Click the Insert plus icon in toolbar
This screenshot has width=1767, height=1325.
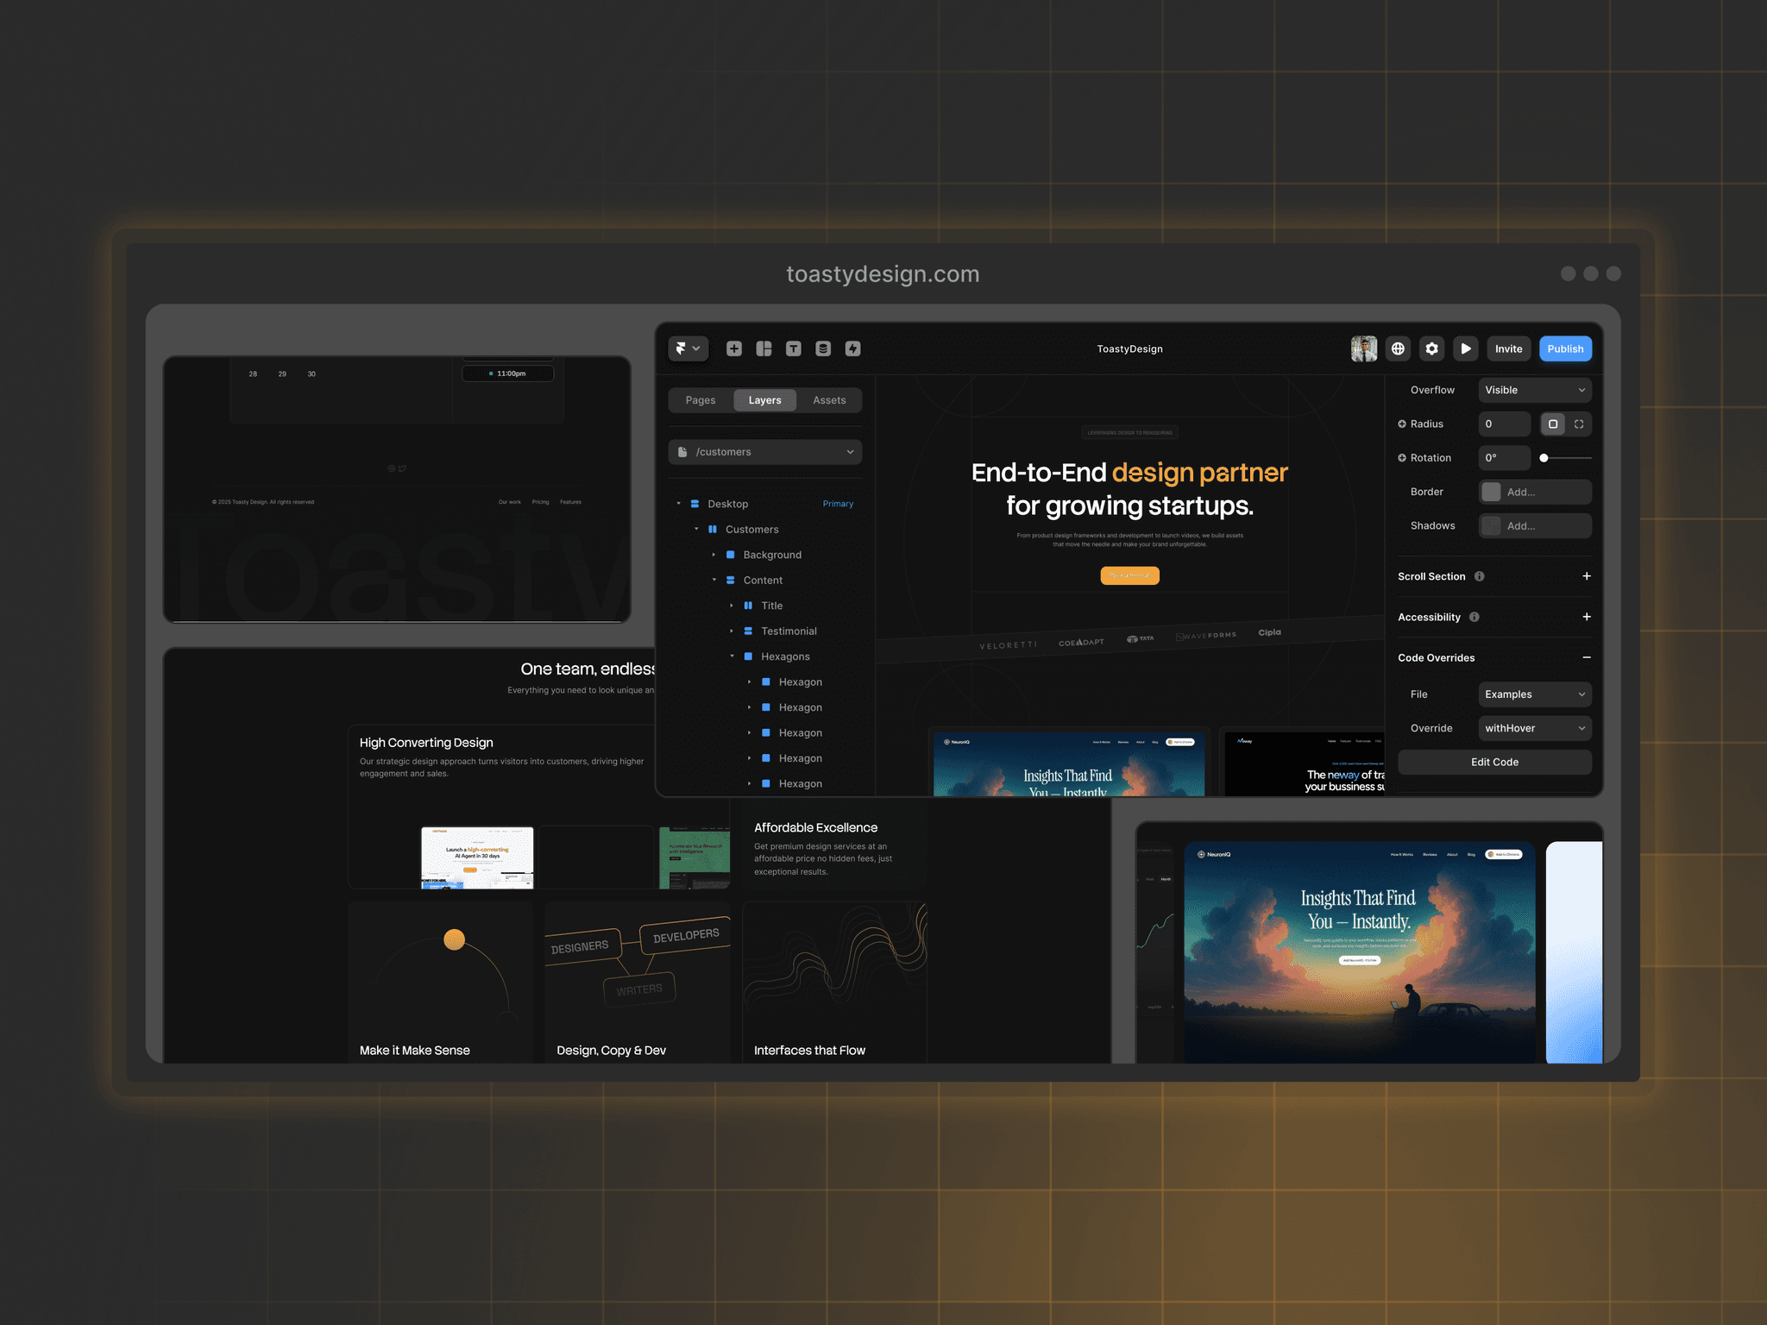734,349
